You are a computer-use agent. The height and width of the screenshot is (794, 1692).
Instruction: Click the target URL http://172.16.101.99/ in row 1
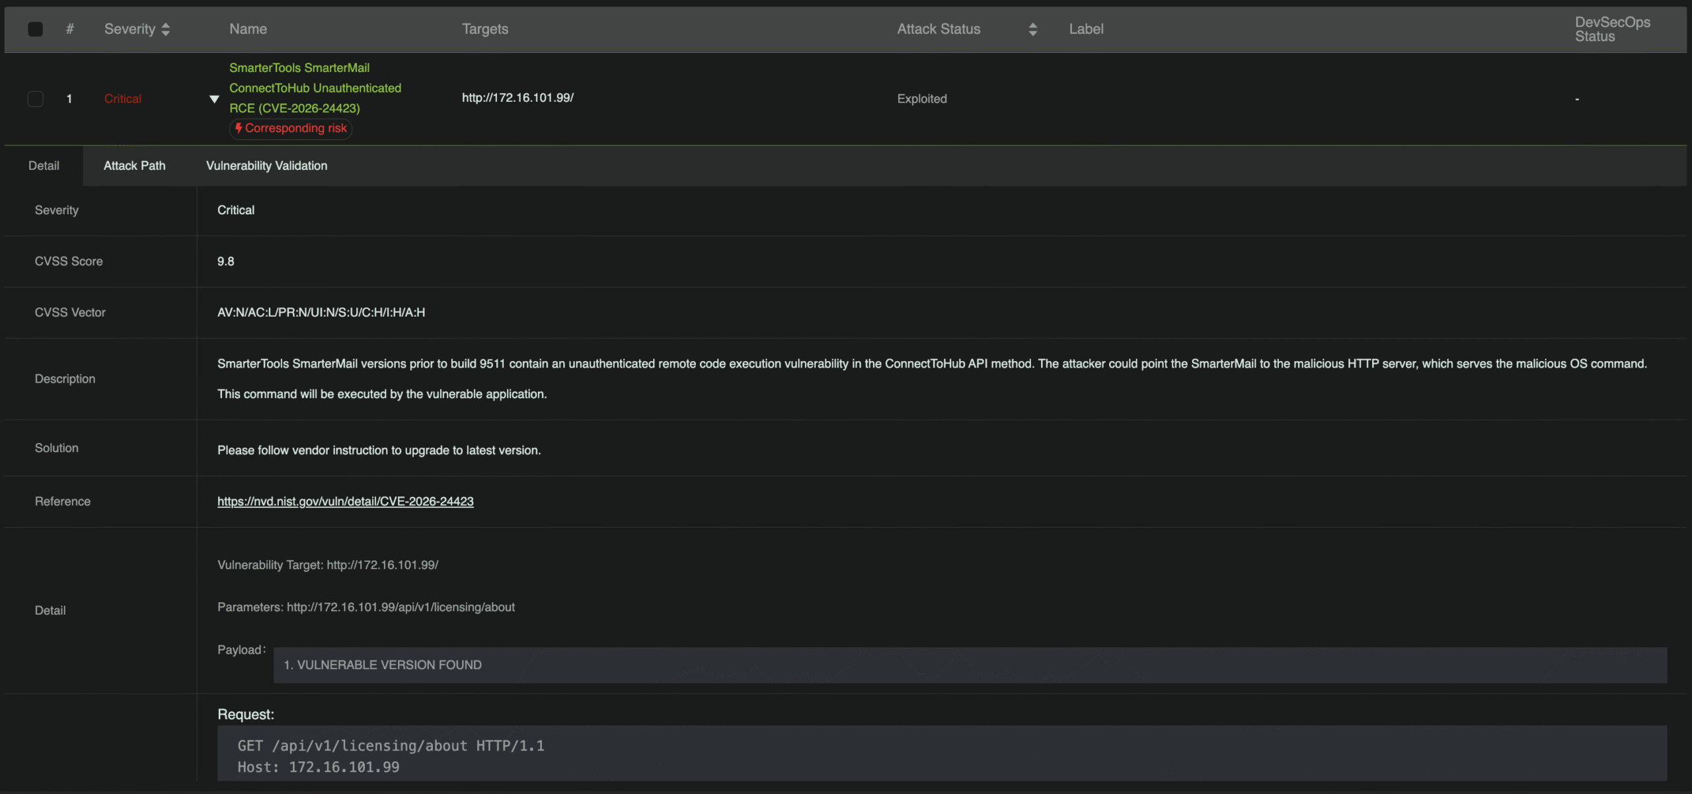coord(518,98)
